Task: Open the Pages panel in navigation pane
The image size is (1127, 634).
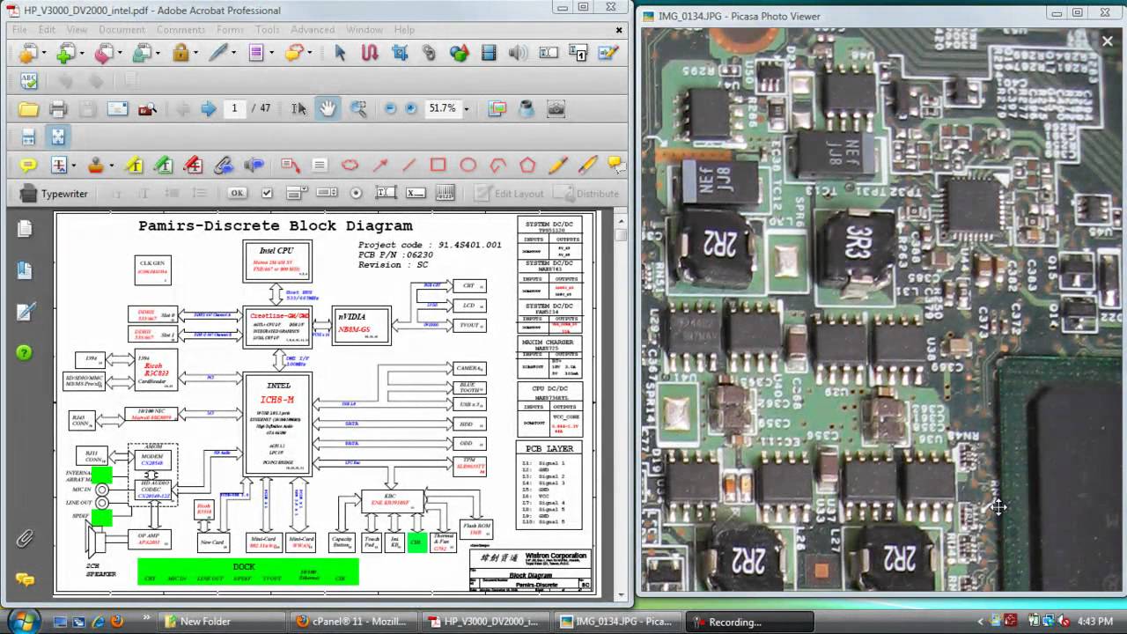Action: pyautogui.click(x=25, y=229)
